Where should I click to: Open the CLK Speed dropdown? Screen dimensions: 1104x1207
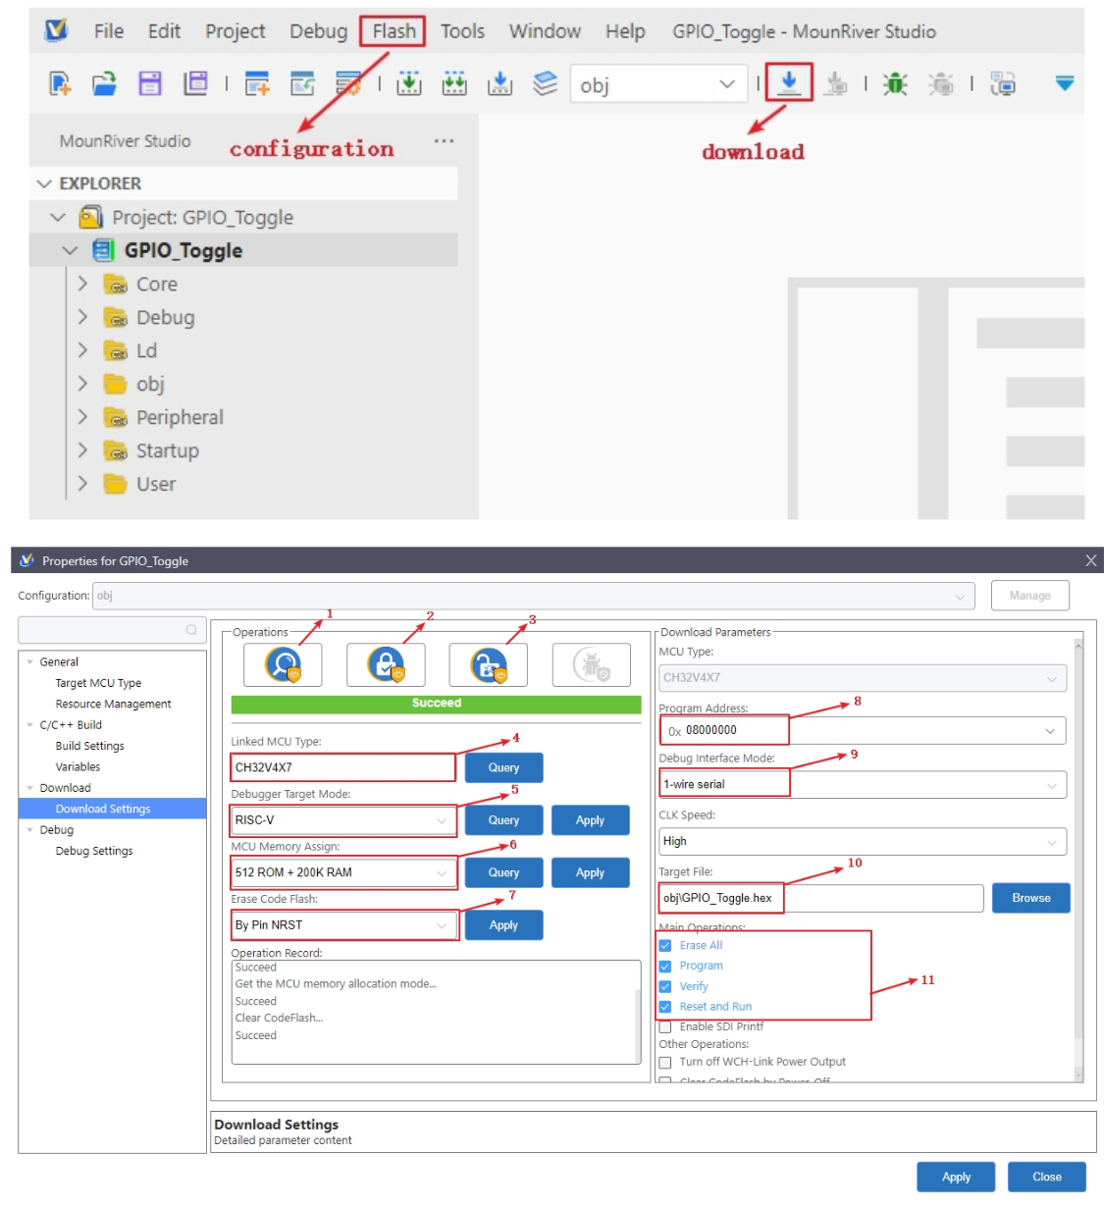(x=863, y=841)
